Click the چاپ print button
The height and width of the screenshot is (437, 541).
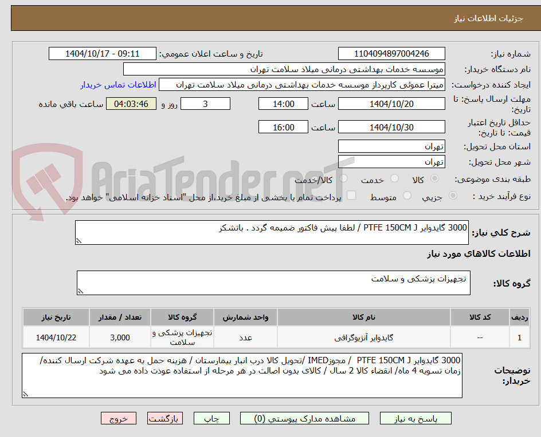211,418
